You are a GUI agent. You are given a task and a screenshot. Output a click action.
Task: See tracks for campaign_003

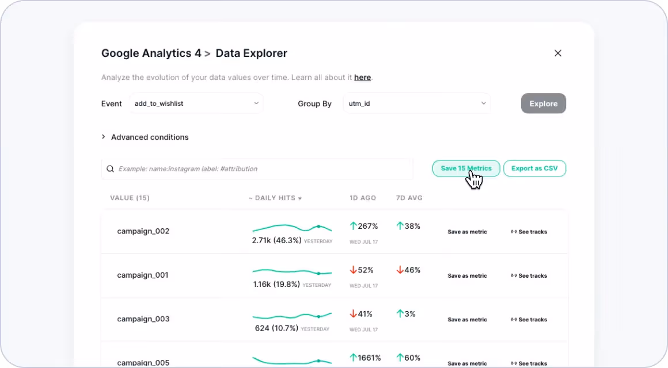pyautogui.click(x=529, y=320)
